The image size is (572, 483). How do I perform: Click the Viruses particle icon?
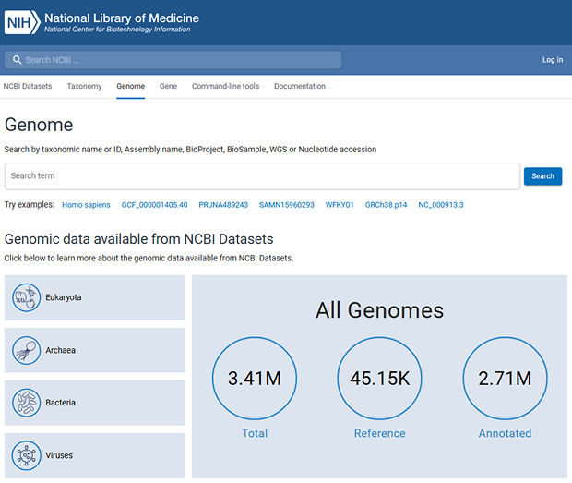tap(26, 455)
